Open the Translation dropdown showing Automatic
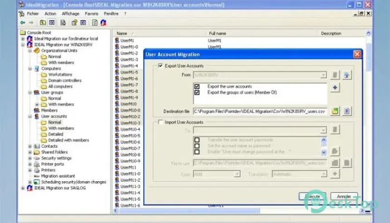Image resolution: width=390 pixels, height=223 pixels. (x=323, y=174)
